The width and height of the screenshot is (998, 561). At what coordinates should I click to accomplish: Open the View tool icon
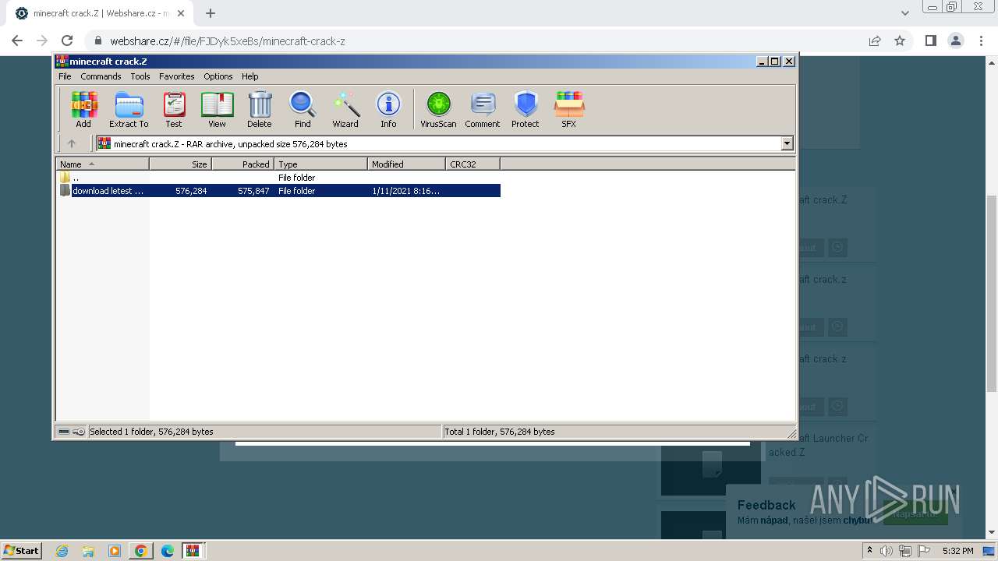click(x=217, y=109)
